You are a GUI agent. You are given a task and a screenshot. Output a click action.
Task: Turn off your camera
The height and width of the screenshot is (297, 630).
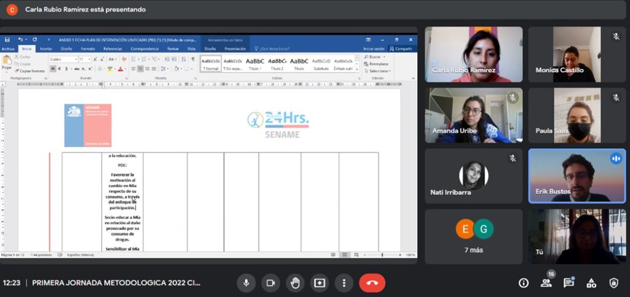pos(270,283)
